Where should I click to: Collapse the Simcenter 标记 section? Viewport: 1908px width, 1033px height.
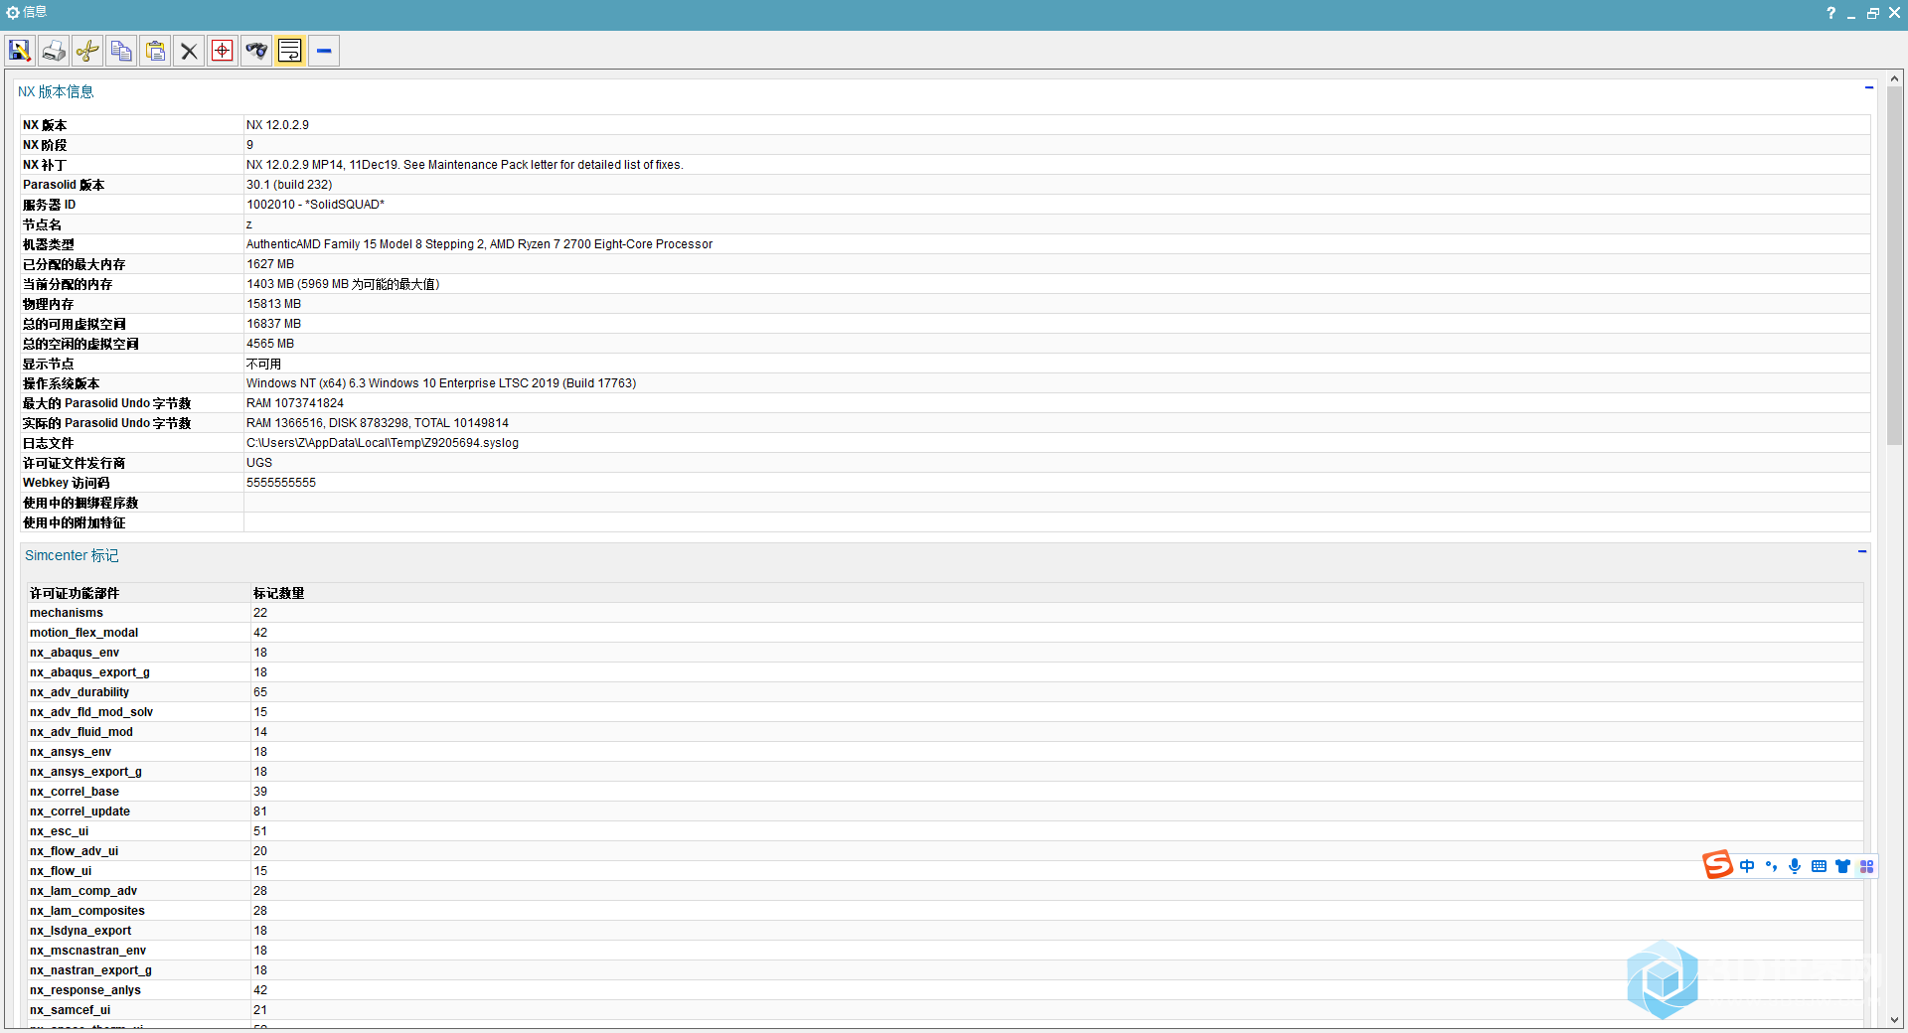[1862, 551]
